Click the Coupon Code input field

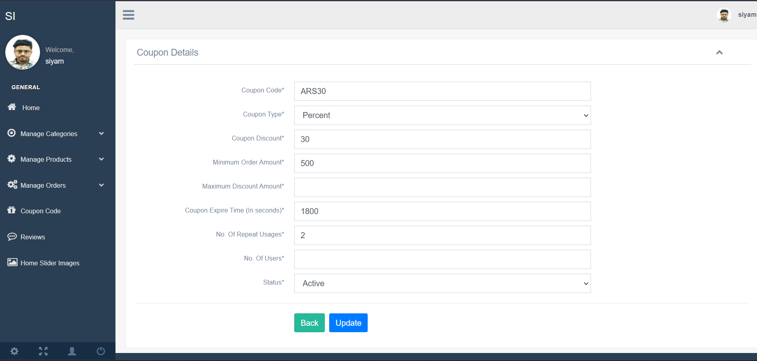[442, 91]
